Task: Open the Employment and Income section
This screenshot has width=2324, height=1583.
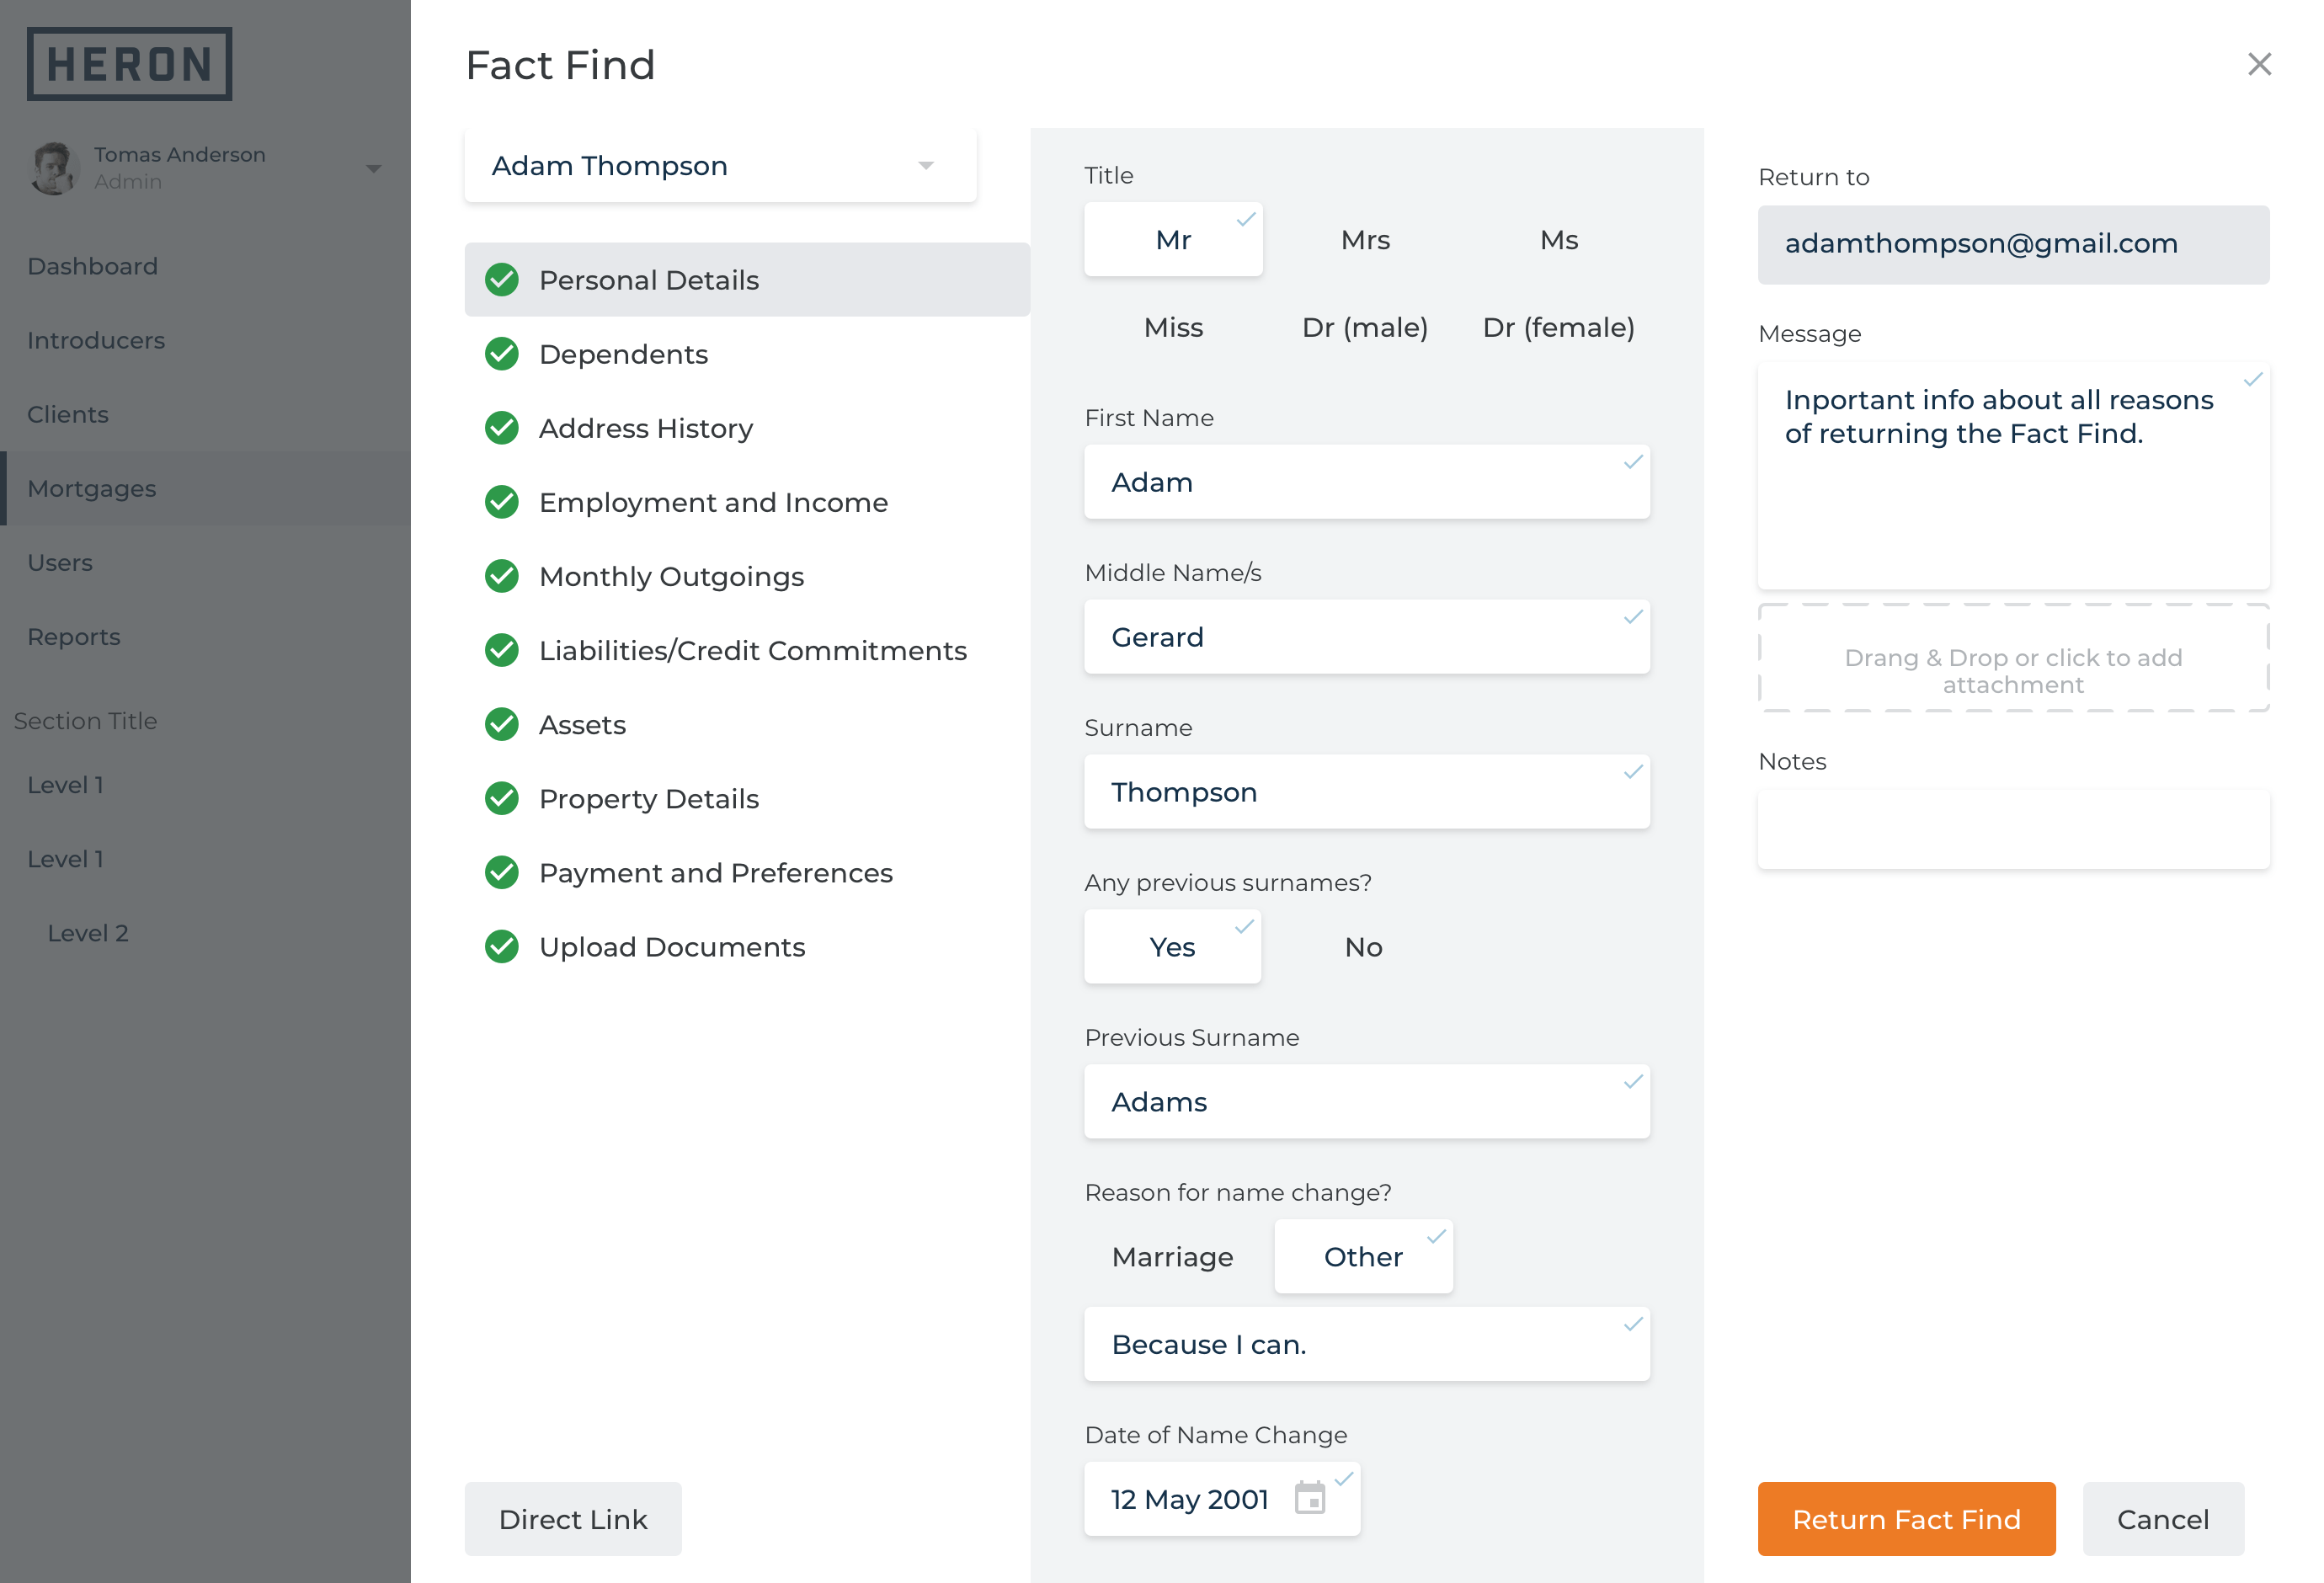Action: pos(747,502)
